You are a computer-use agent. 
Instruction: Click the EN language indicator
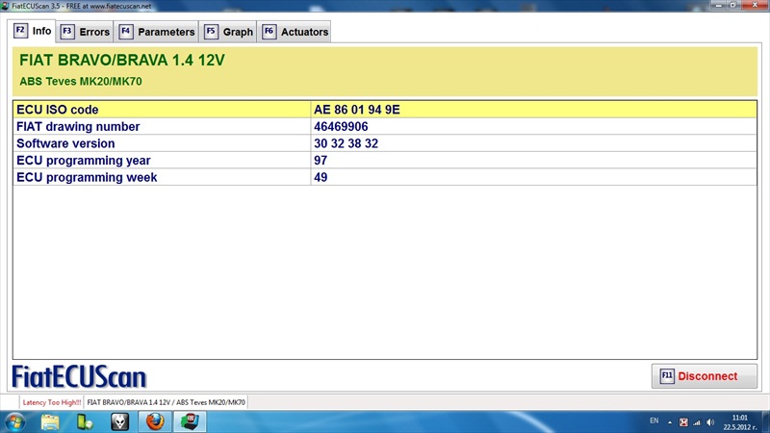click(654, 421)
